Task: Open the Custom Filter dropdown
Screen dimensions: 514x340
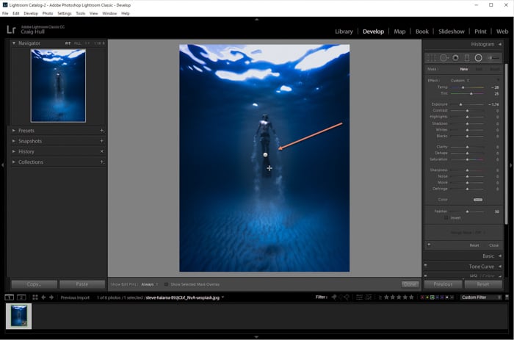Action: 481,297
